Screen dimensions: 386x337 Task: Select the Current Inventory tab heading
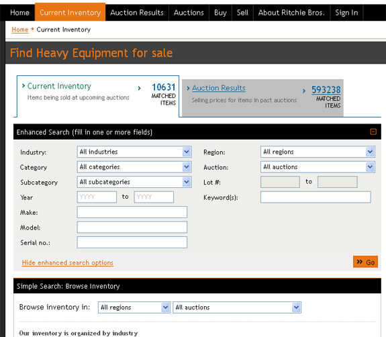coord(59,86)
